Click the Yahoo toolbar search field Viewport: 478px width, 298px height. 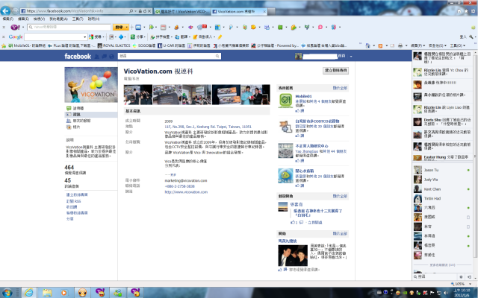(x=69, y=27)
